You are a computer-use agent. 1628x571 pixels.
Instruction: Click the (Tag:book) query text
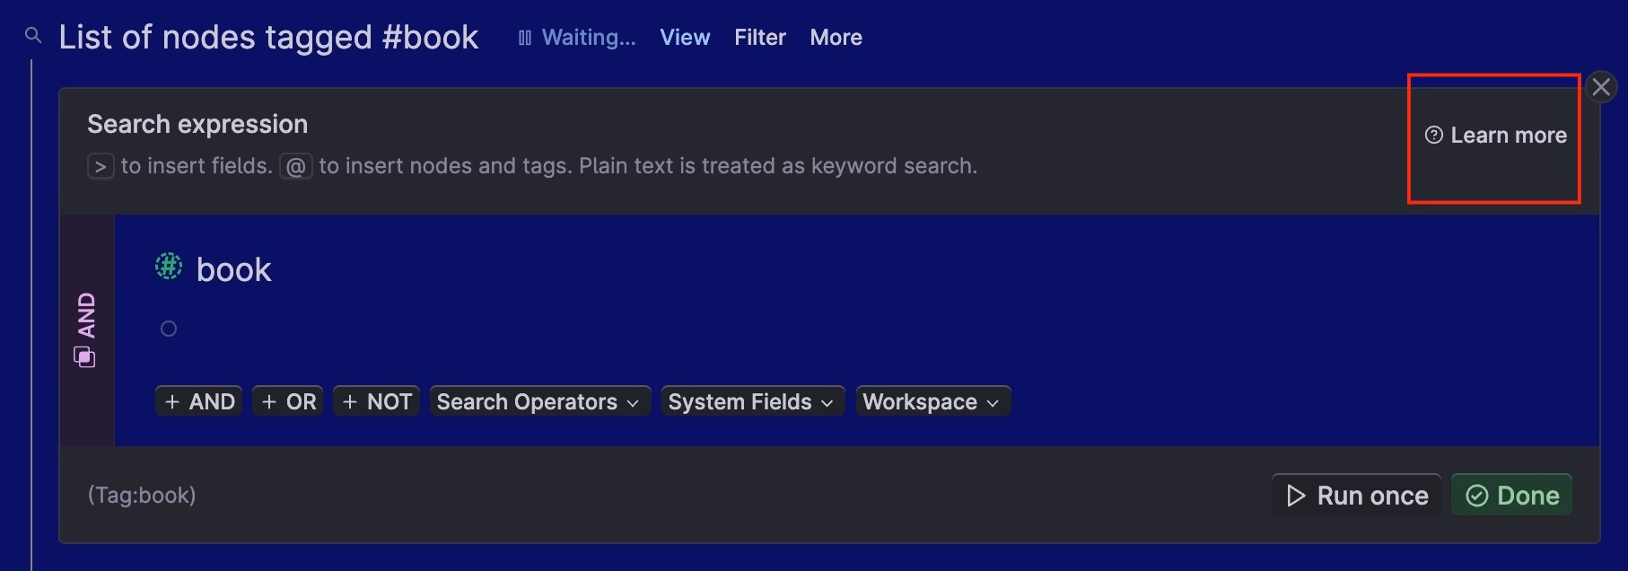(142, 495)
